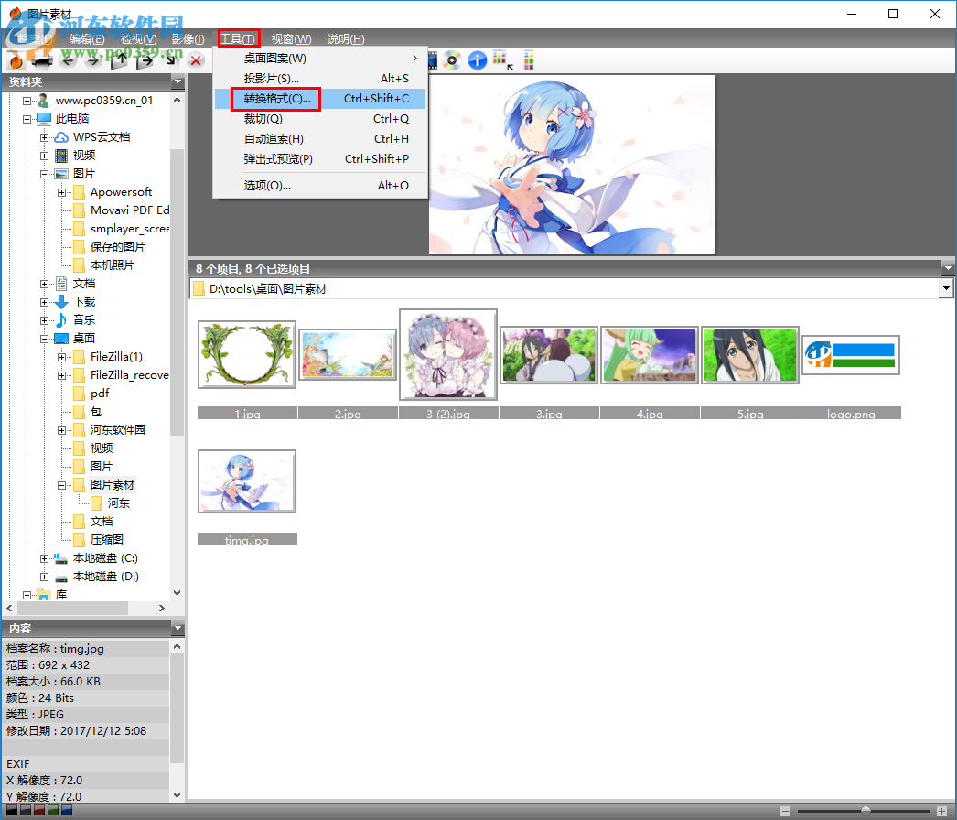Click the printer icon in toolbar

(x=40, y=61)
